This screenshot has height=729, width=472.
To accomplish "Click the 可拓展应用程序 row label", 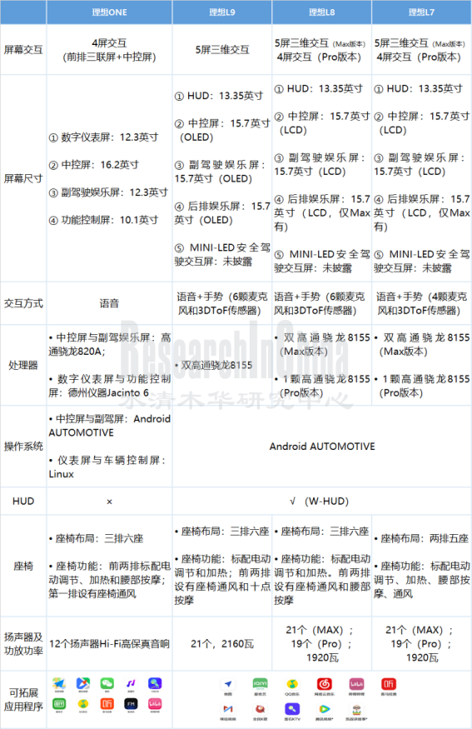I will point(23,700).
